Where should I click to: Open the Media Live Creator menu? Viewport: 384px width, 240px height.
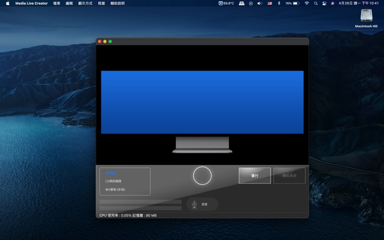coord(31,3)
